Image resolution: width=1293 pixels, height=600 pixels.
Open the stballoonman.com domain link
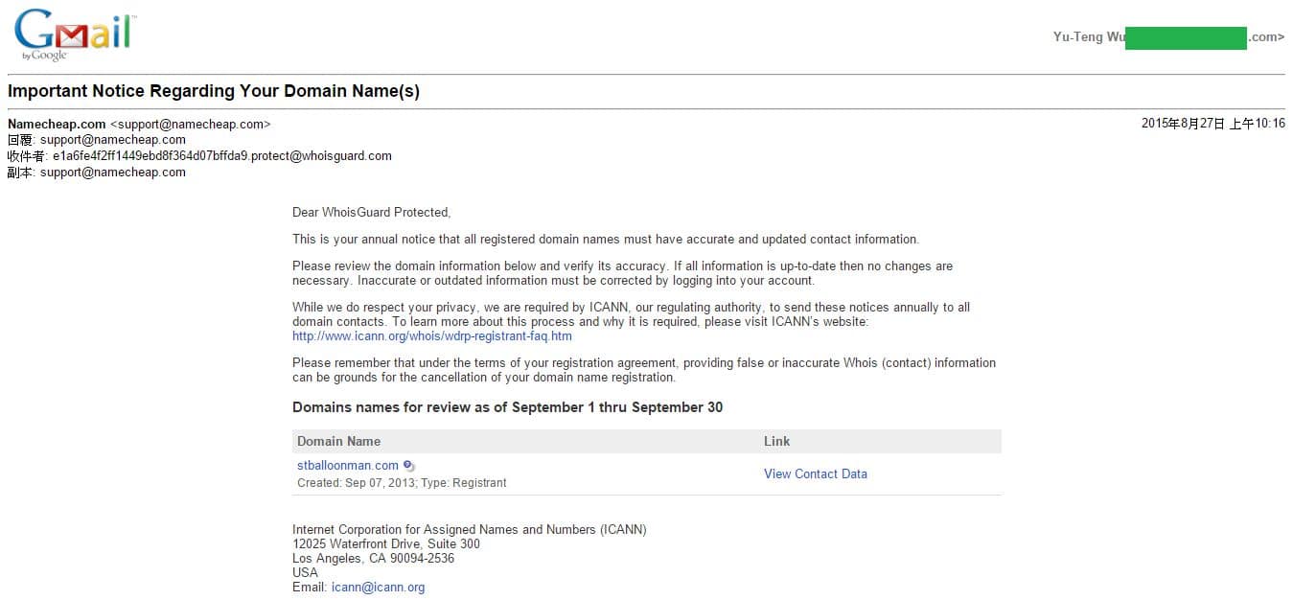tap(347, 466)
